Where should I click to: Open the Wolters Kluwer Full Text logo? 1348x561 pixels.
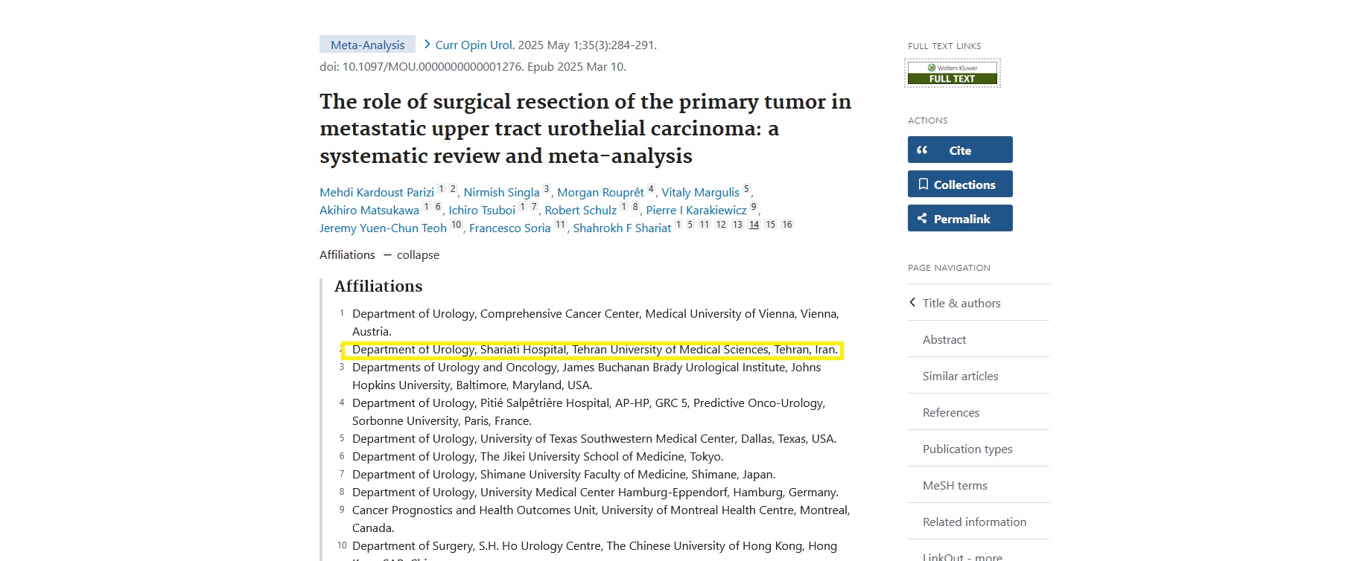click(x=952, y=73)
